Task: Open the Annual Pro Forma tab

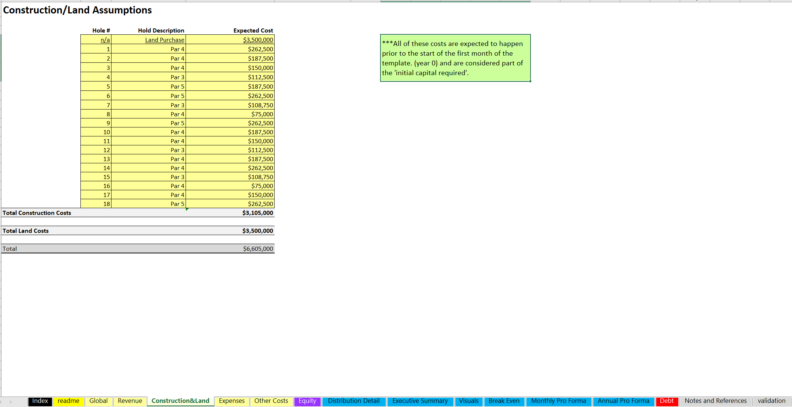Action: [x=623, y=401]
